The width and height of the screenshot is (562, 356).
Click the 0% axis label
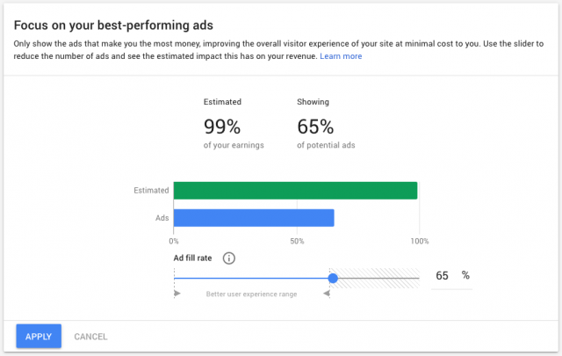tap(174, 241)
